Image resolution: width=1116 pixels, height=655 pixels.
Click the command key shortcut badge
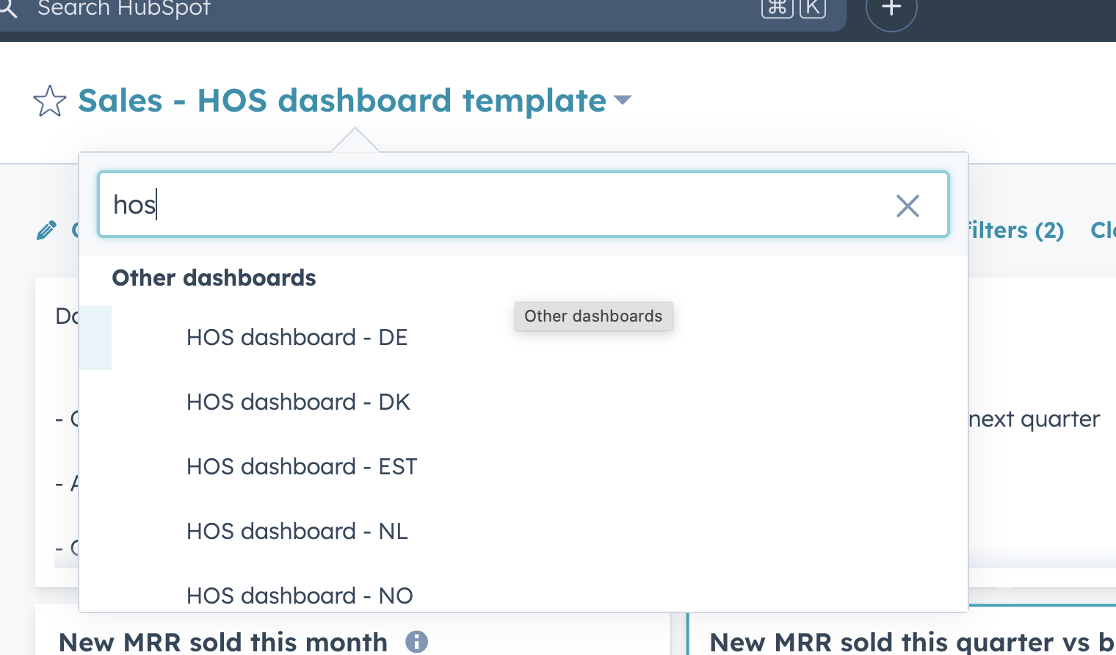click(x=777, y=7)
